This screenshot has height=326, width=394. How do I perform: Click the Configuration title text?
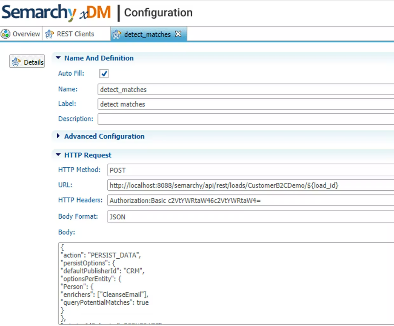pyautogui.click(x=158, y=13)
